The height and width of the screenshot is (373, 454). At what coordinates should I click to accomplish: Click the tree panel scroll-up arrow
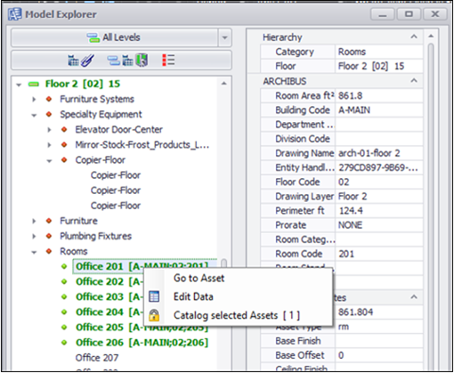coord(224,84)
